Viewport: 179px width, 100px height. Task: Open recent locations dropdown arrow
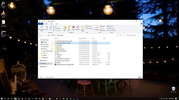pyautogui.click(x=45, y=35)
